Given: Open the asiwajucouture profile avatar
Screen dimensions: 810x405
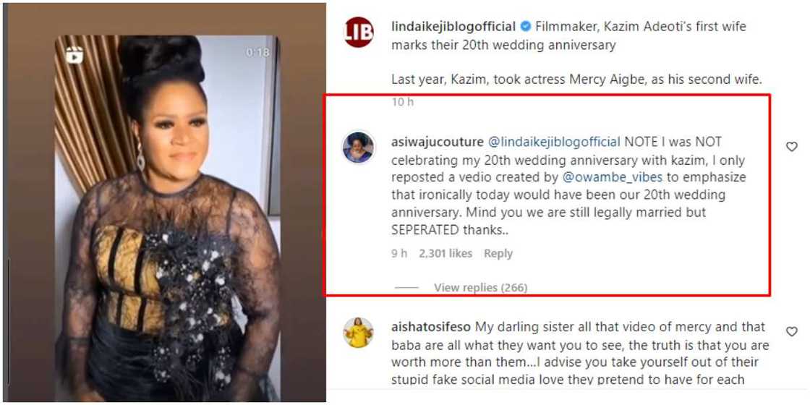Looking at the screenshot, I should coord(359,148).
